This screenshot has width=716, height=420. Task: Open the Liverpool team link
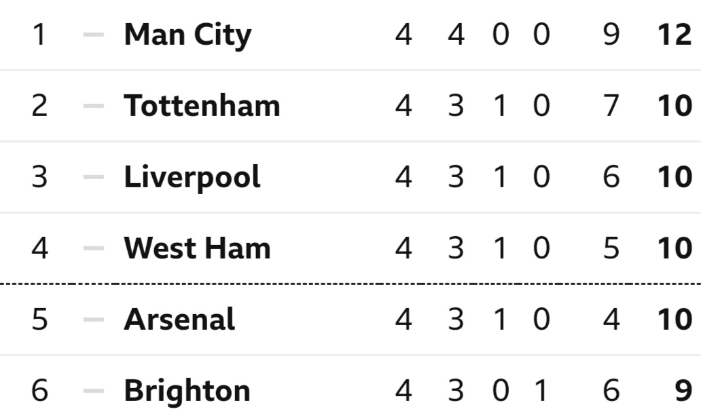tap(192, 177)
